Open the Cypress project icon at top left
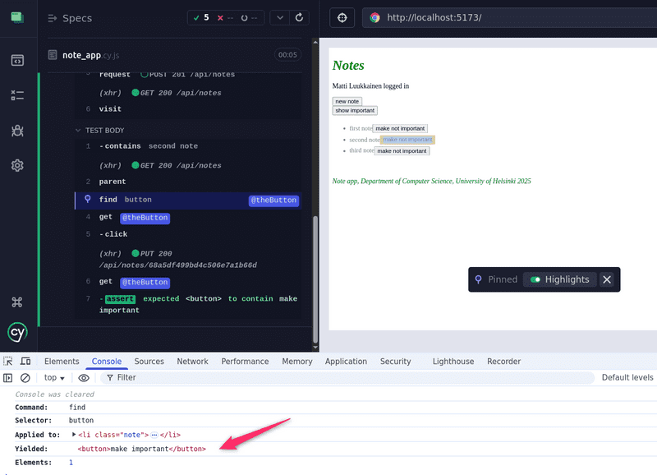Viewport: 657px width, 475px height. [17, 17]
